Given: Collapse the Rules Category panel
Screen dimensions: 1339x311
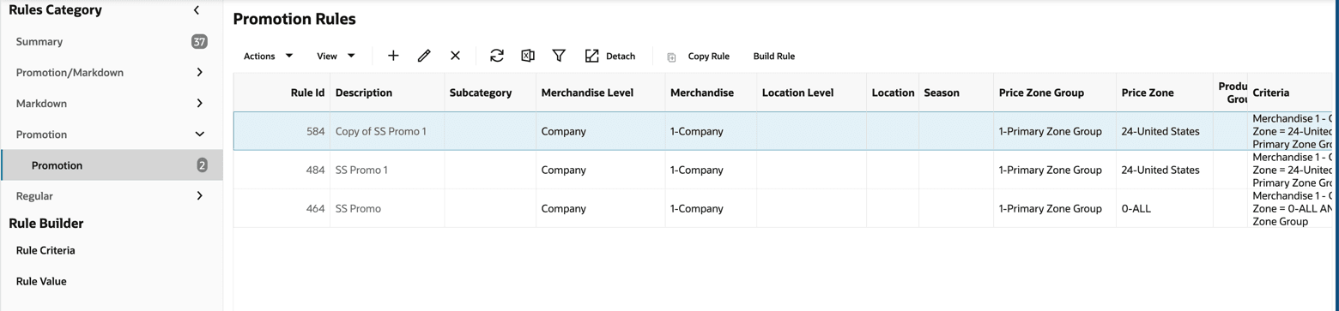Looking at the screenshot, I should pos(197,10).
